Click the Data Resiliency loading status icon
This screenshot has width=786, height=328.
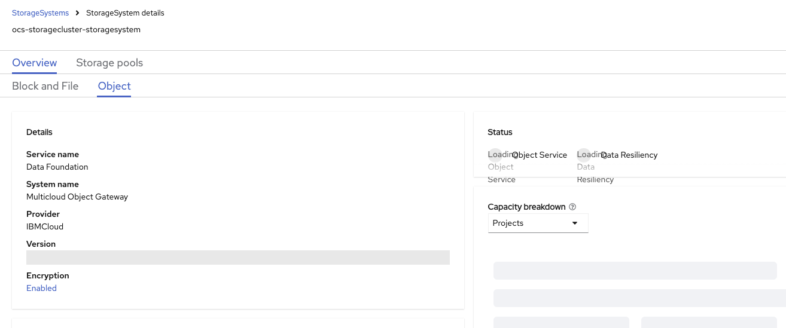pos(584,155)
